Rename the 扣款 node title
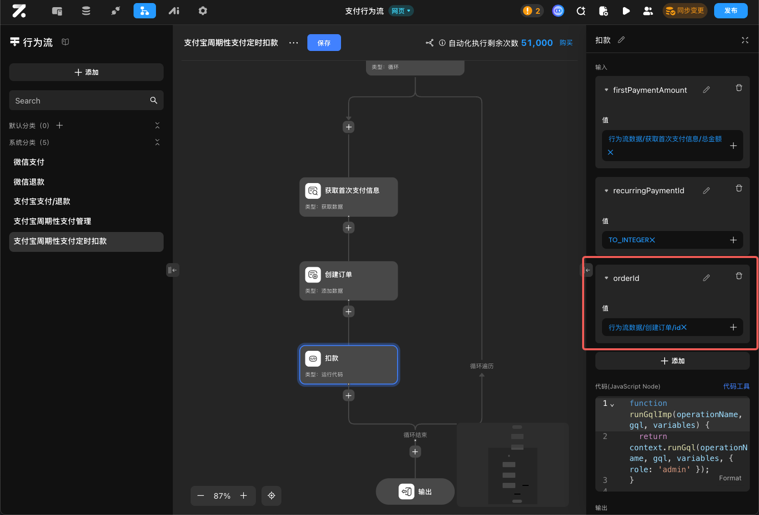This screenshot has height=515, width=759. (621, 40)
